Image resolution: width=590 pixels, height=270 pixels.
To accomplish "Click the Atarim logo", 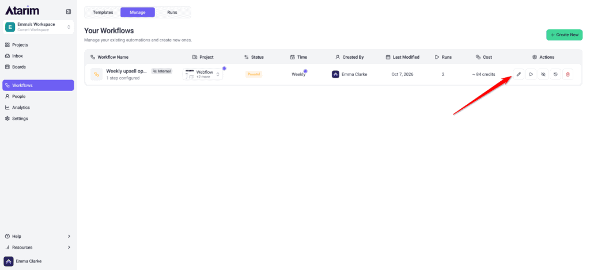I will click(22, 10).
